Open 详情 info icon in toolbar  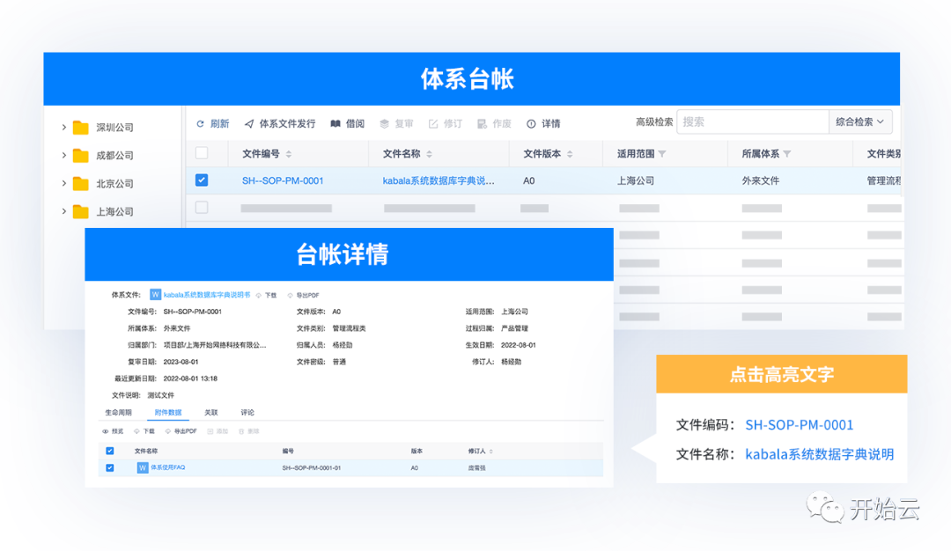(531, 124)
